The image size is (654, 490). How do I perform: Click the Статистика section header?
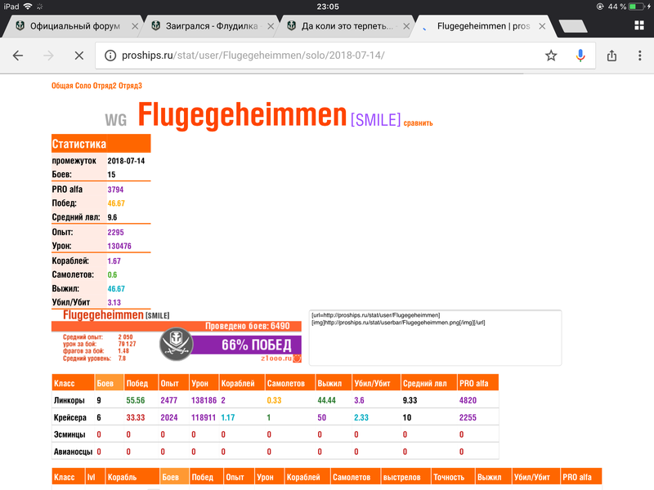coord(101,144)
